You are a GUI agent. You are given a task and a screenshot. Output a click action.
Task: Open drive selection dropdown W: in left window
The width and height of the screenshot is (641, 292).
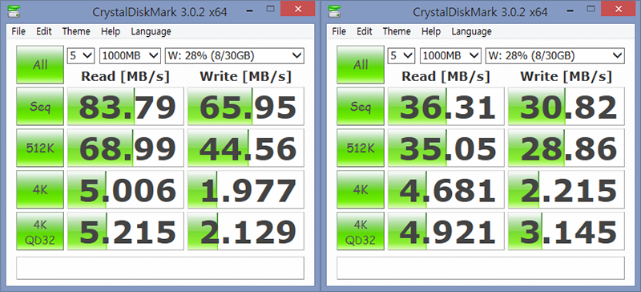[x=234, y=55]
